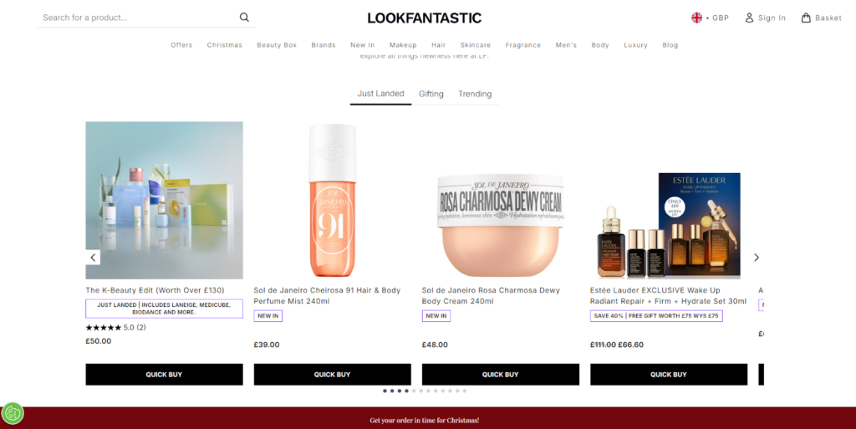Click the LOOKFANTASTIC logo
The height and width of the screenshot is (429, 856).
coord(425,18)
